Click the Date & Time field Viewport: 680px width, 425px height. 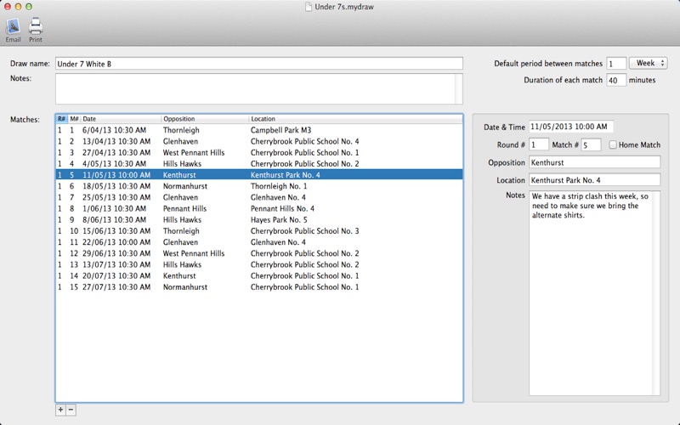point(570,127)
